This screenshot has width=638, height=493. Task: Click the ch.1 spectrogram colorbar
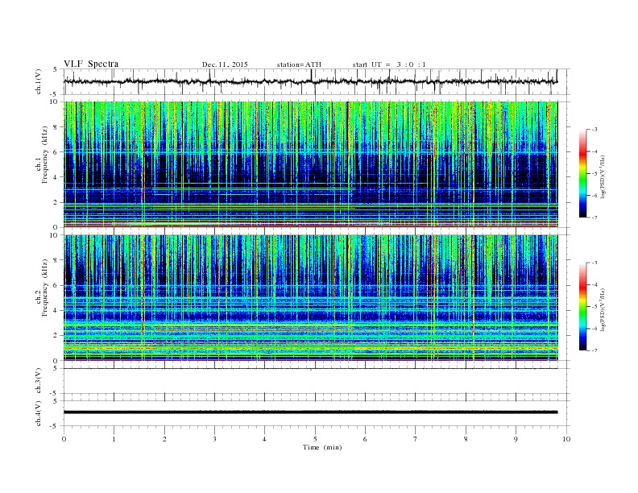coord(583,173)
